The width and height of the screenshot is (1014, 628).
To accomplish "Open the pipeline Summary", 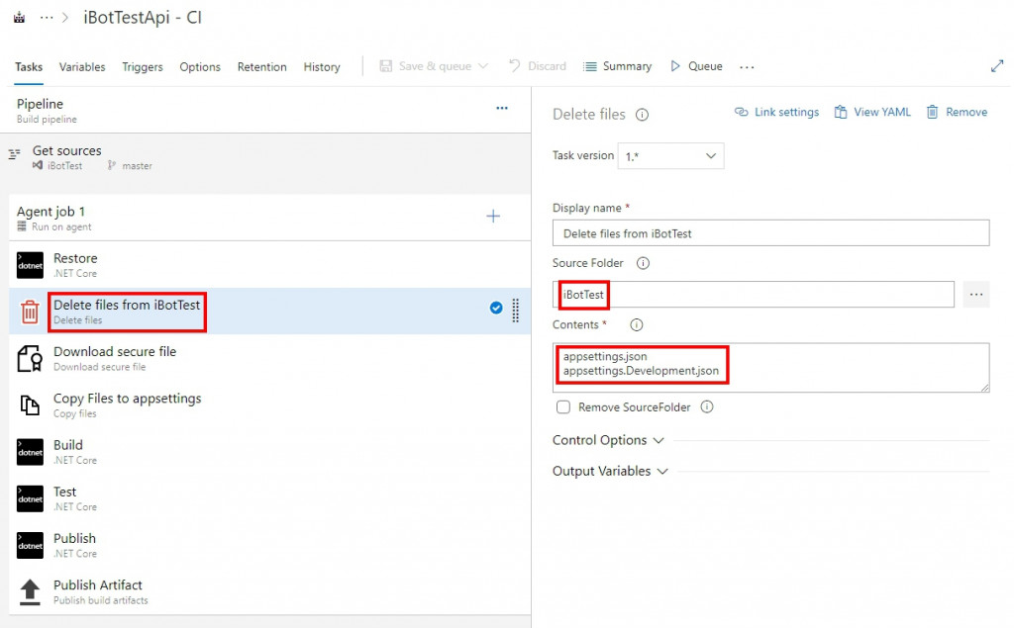I will (x=618, y=66).
